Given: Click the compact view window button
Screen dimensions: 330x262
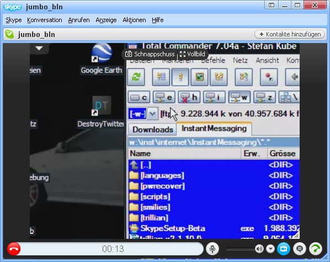Looking at the screenshot, I should (x=272, y=5).
